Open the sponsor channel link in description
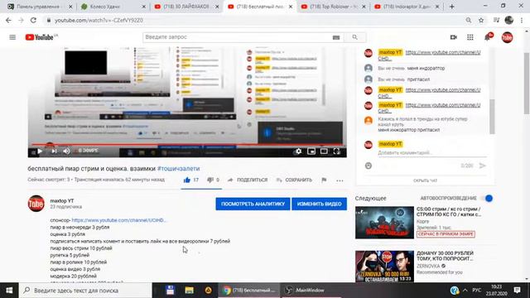Screen dimensions: 530x298 coord(119,220)
